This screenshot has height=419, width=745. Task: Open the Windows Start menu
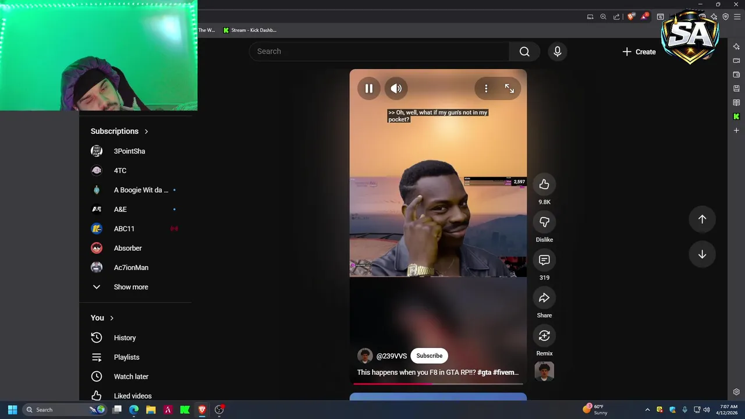tap(12, 410)
